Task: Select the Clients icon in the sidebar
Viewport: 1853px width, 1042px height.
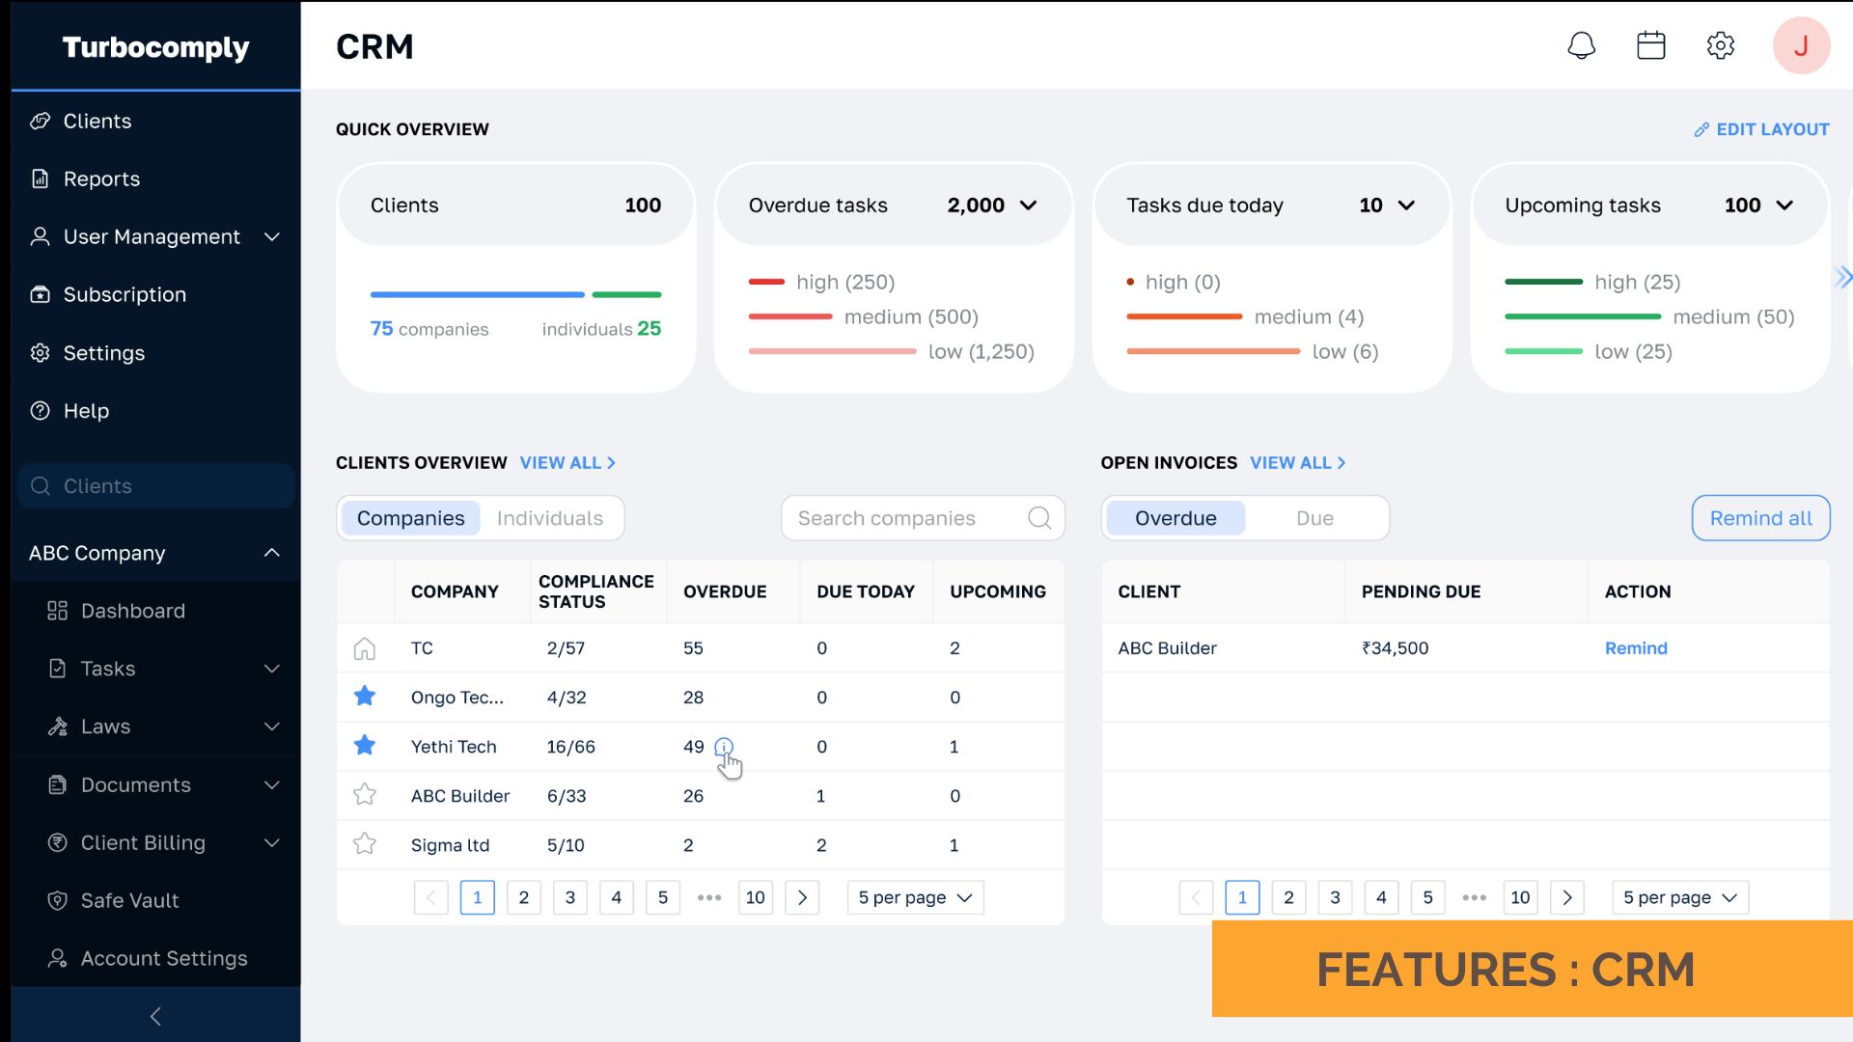Action: (40, 121)
